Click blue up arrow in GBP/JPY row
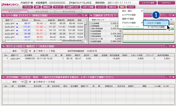176x106 pixels. pos(17,30)
